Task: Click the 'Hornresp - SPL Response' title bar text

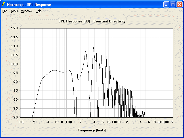Action: click(x=29, y=5)
